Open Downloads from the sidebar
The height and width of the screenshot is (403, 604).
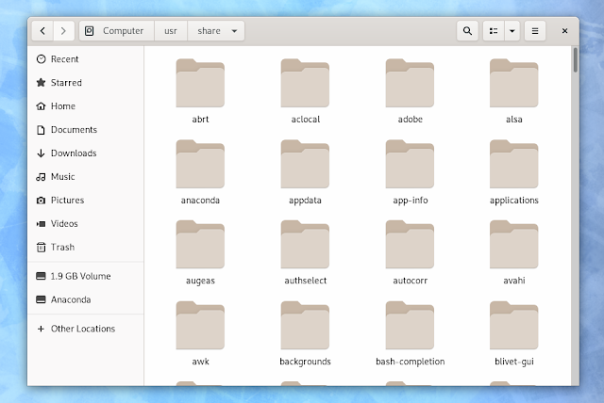point(73,153)
